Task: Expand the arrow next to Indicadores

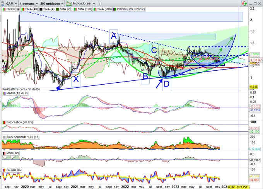Action: point(94,3)
